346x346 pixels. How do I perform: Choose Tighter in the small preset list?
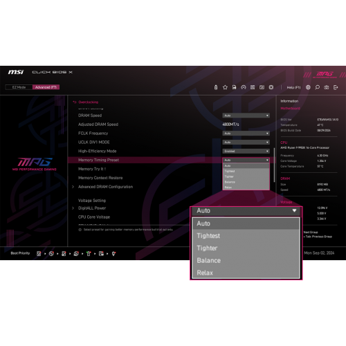click(246, 176)
